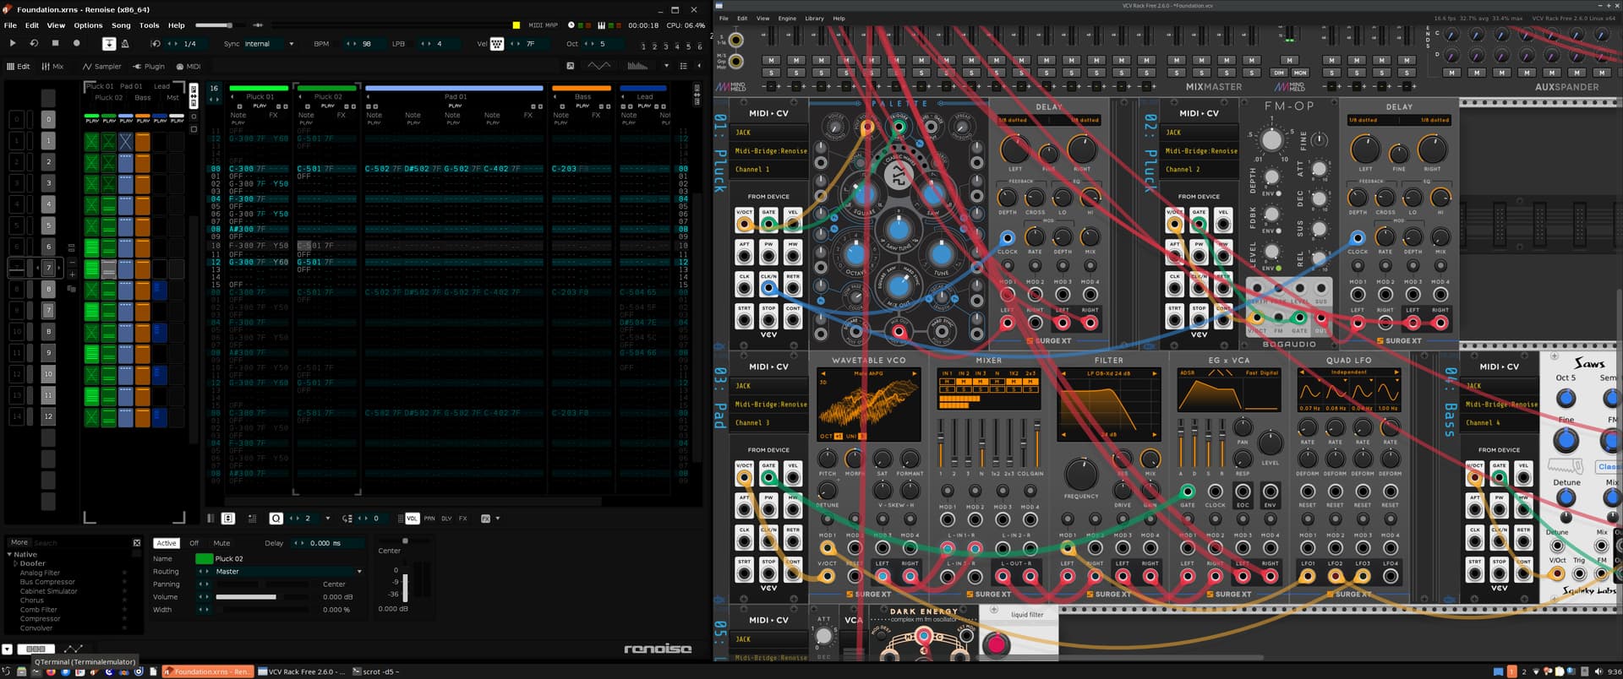Set track state to Mute
Viewport: 1623px width, 679px height.
(221, 543)
